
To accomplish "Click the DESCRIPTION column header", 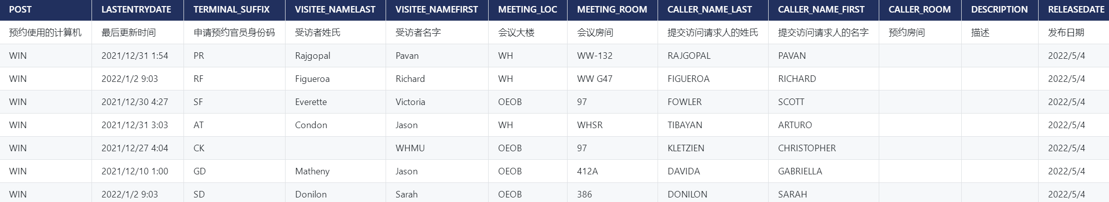I will coord(999,10).
